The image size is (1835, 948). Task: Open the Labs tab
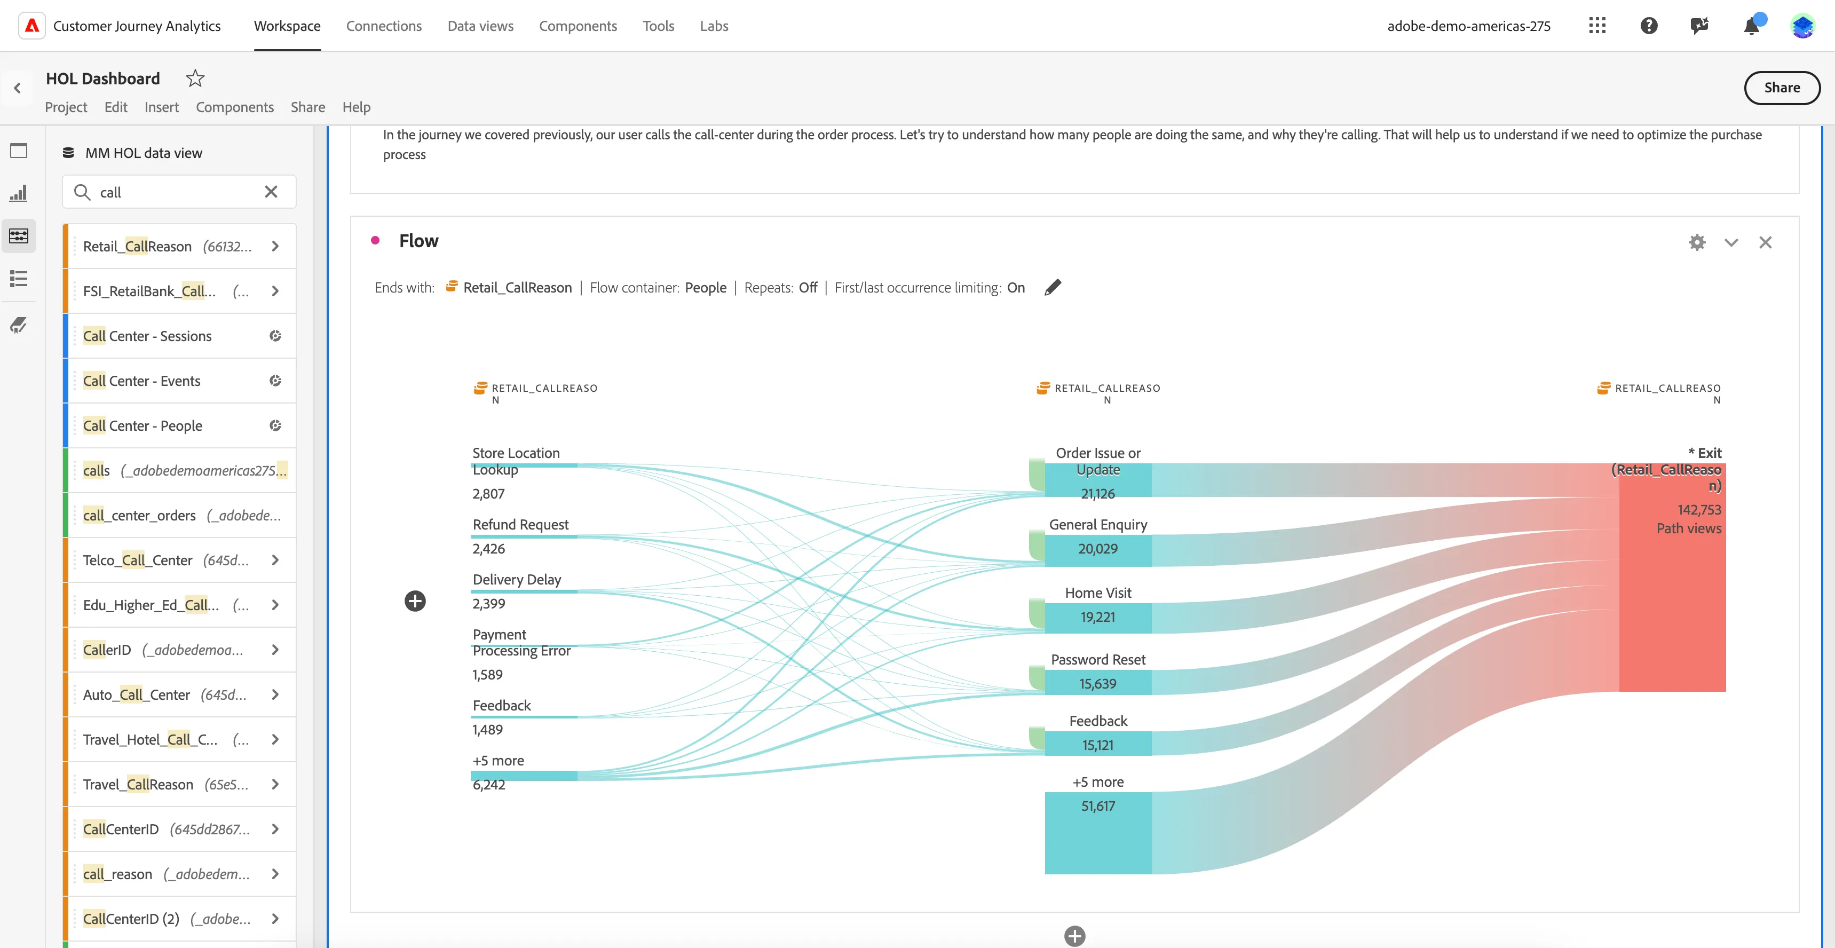tap(714, 26)
